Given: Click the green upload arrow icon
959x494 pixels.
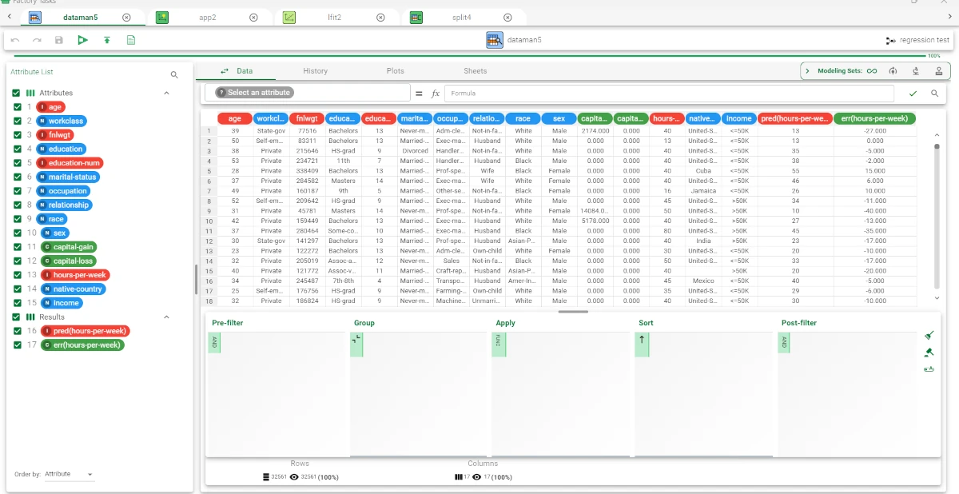Looking at the screenshot, I should [107, 40].
